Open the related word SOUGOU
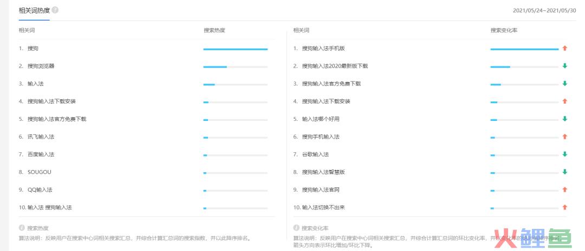The image size is (585, 251). click(x=40, y=172)
